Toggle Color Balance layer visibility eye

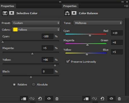click(111, 99)
